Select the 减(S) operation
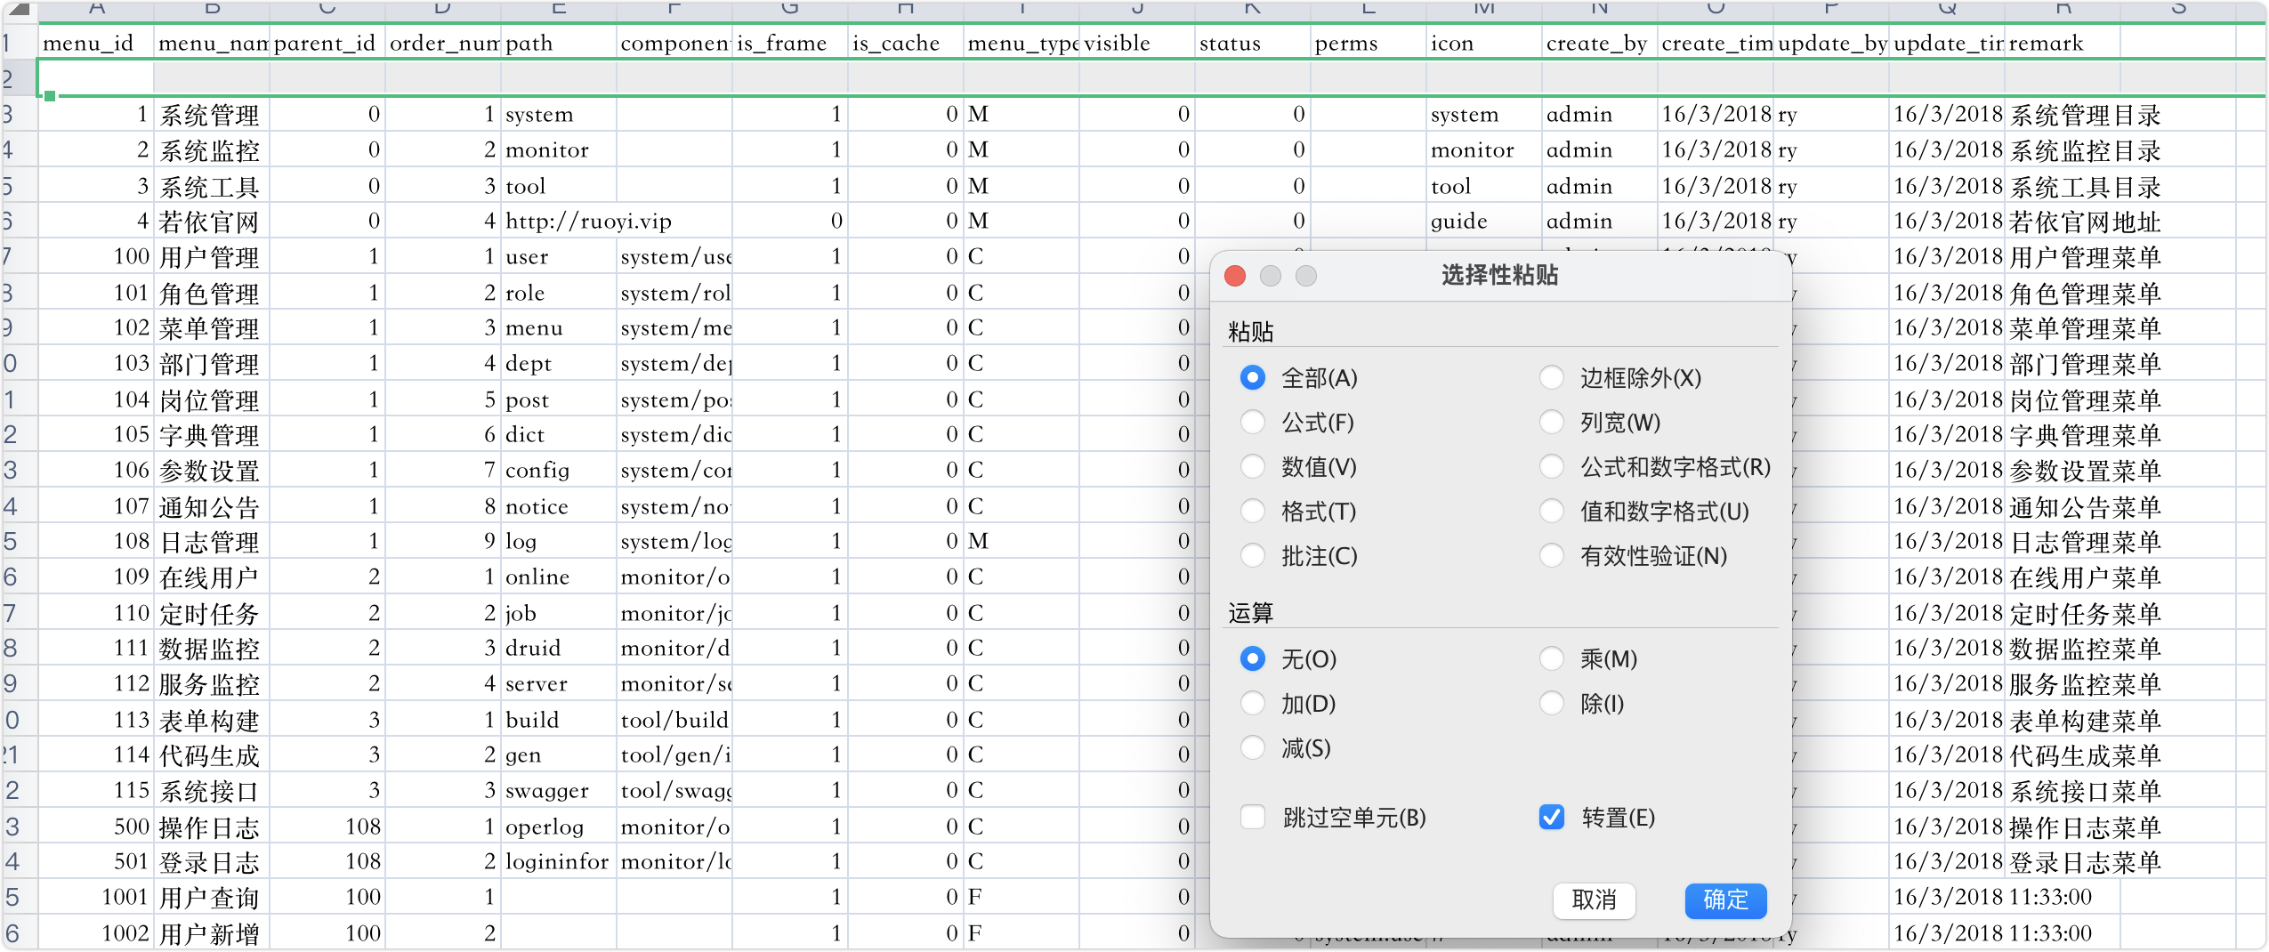Image resolution: width=2269 pixels, height=952 pixels. 1252,747
